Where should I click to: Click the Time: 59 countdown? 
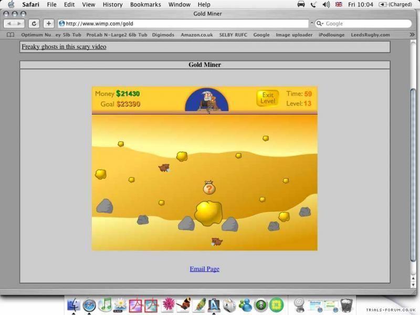coord(299,94)
